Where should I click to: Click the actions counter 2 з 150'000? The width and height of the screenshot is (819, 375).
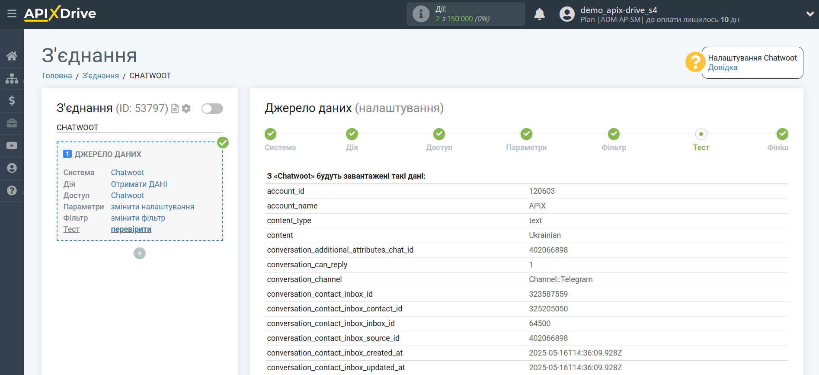pos(462,19)
